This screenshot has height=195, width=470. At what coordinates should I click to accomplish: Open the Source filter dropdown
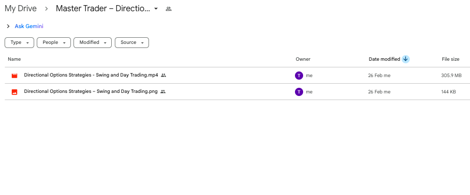132,42
